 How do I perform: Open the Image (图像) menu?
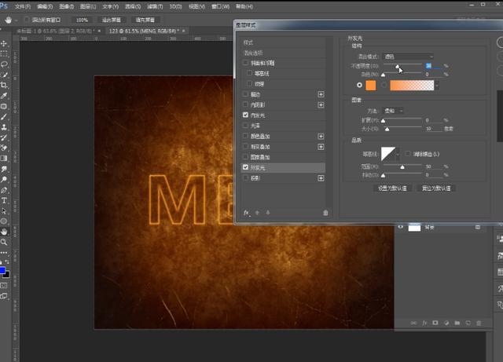[x=66, y=6]
